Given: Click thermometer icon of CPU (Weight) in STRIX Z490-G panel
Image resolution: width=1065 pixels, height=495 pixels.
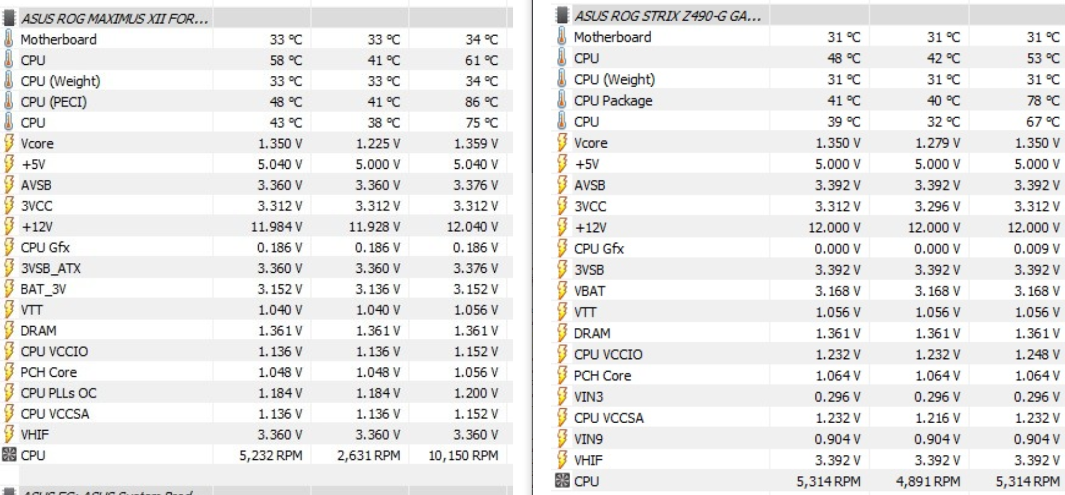Looking at the screenshot, I should click(x=562, y=79).
